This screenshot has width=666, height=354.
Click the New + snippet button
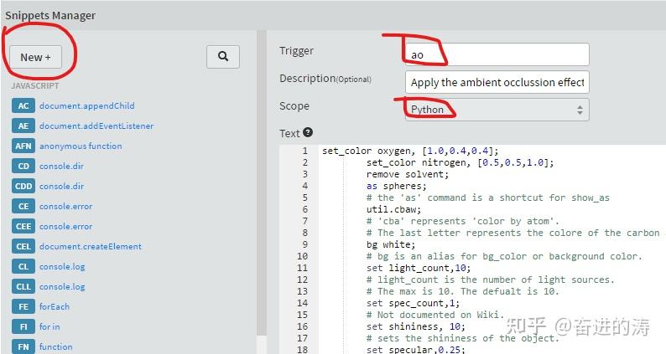pos(36,57)
